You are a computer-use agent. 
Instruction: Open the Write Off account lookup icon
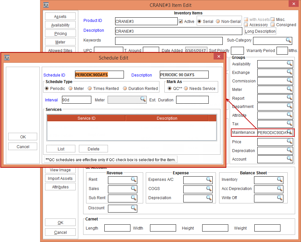279,198
